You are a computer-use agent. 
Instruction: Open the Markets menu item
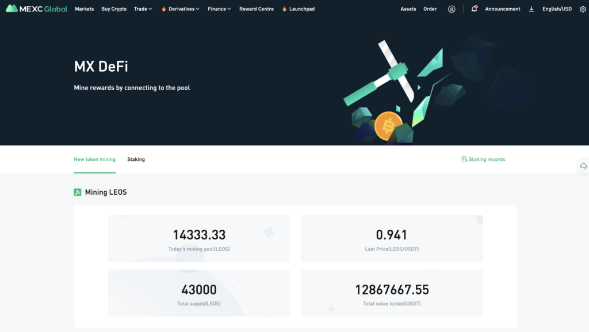click(84, 9)
